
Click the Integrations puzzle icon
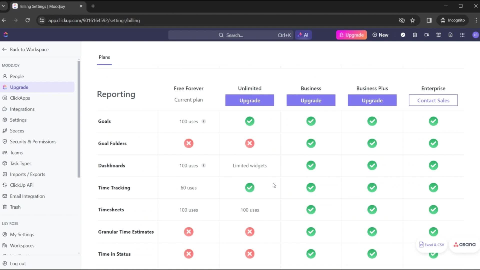coord(5,109)
